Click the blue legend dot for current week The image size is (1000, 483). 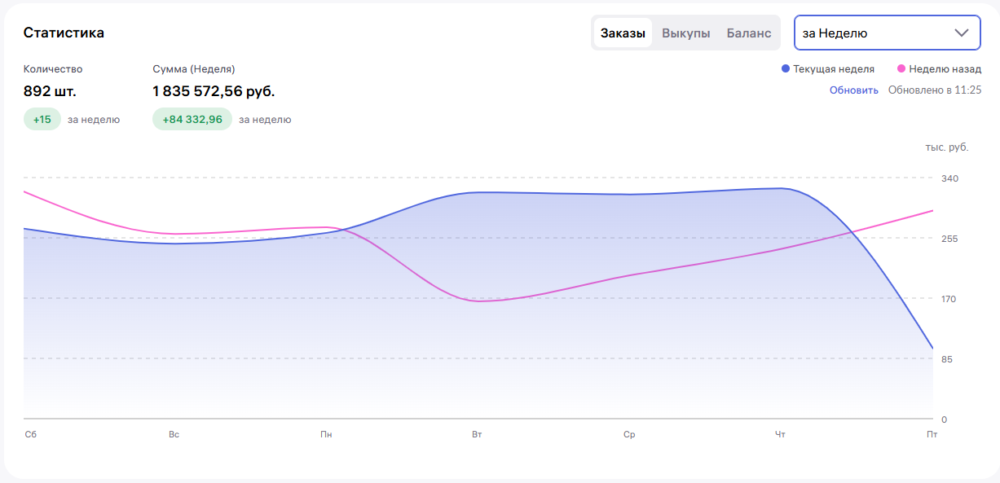point(786,69)
